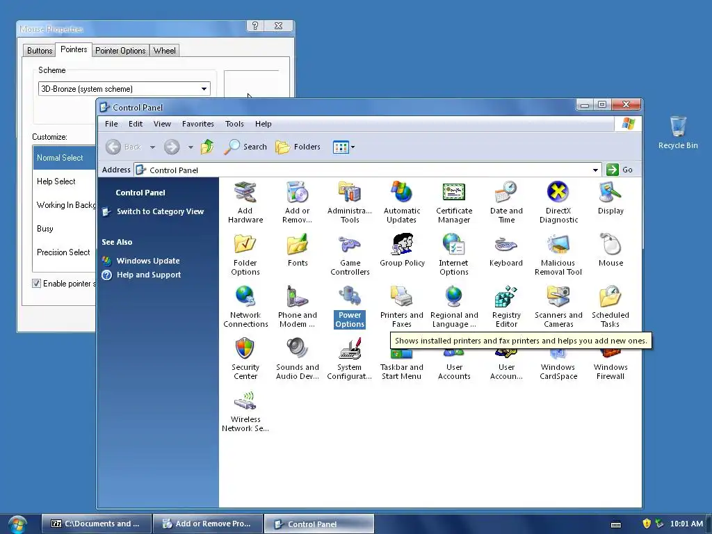Screen dimensions: 712x534
Task: Open Recycle Bin on desktop
Action: (x=678, y=133)
